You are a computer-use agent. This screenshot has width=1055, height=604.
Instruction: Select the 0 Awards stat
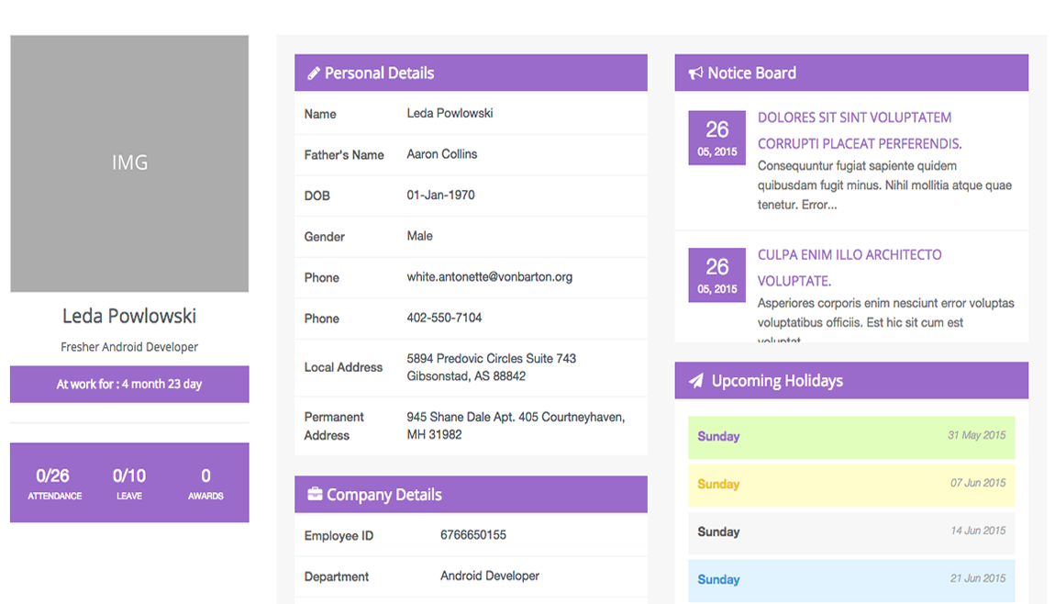(205, 483)
